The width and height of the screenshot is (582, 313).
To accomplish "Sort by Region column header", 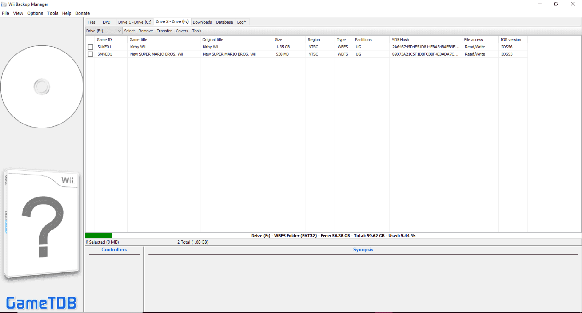I will (x=320, y=40).
